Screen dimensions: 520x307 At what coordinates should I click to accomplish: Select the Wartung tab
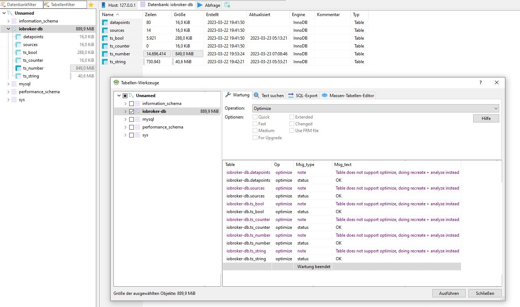[x=237, y=95]
